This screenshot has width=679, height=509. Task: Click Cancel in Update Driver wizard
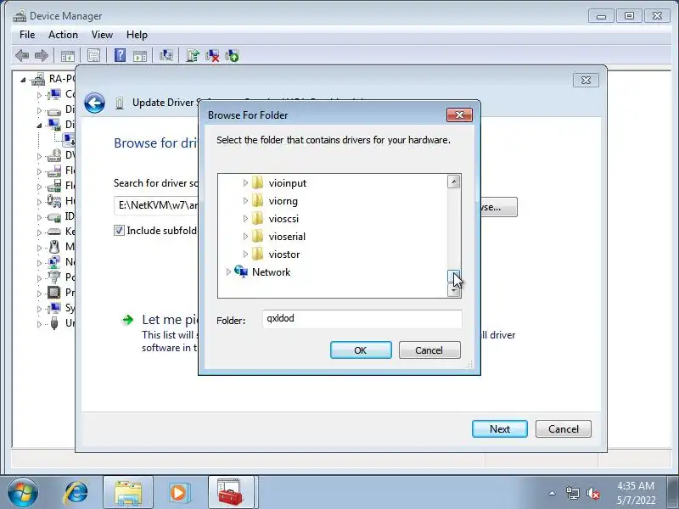point(564,428)
